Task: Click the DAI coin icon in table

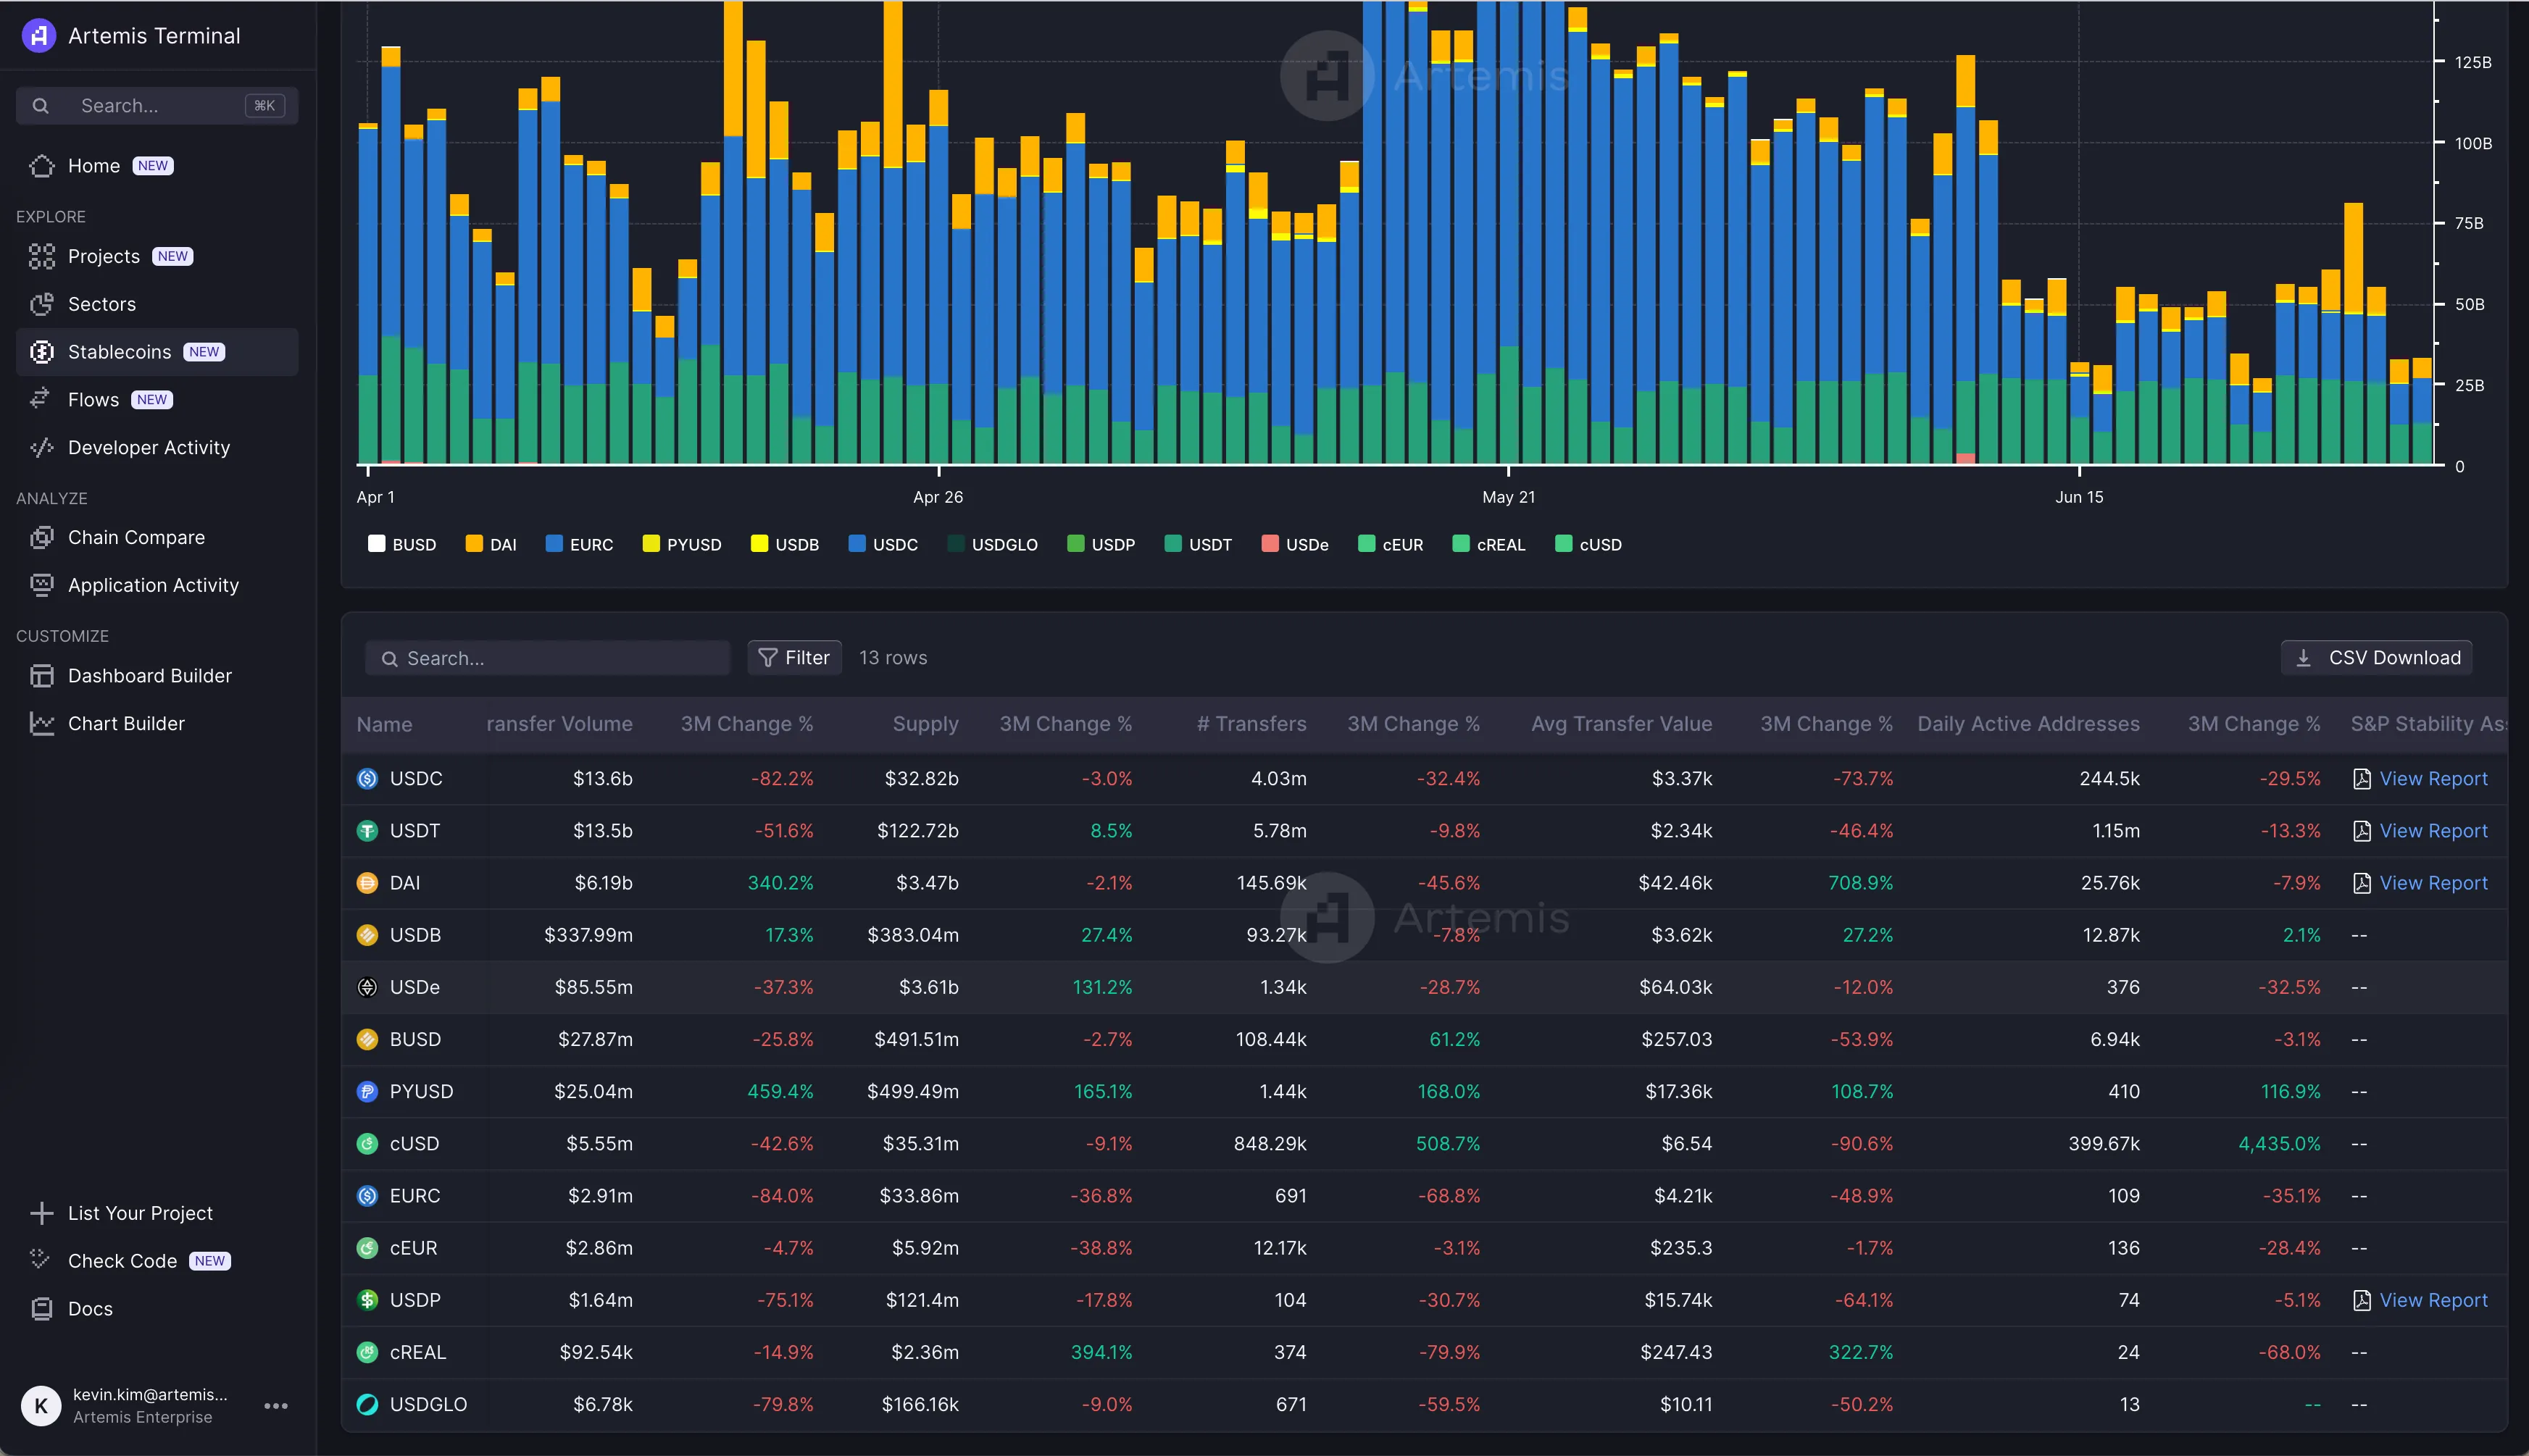Action: pyautogui.click(x=367, y=883)
